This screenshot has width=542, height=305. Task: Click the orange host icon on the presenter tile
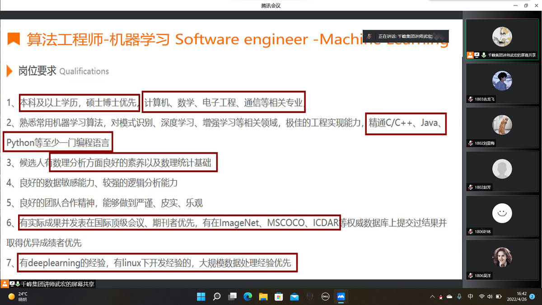click(470, 55)
